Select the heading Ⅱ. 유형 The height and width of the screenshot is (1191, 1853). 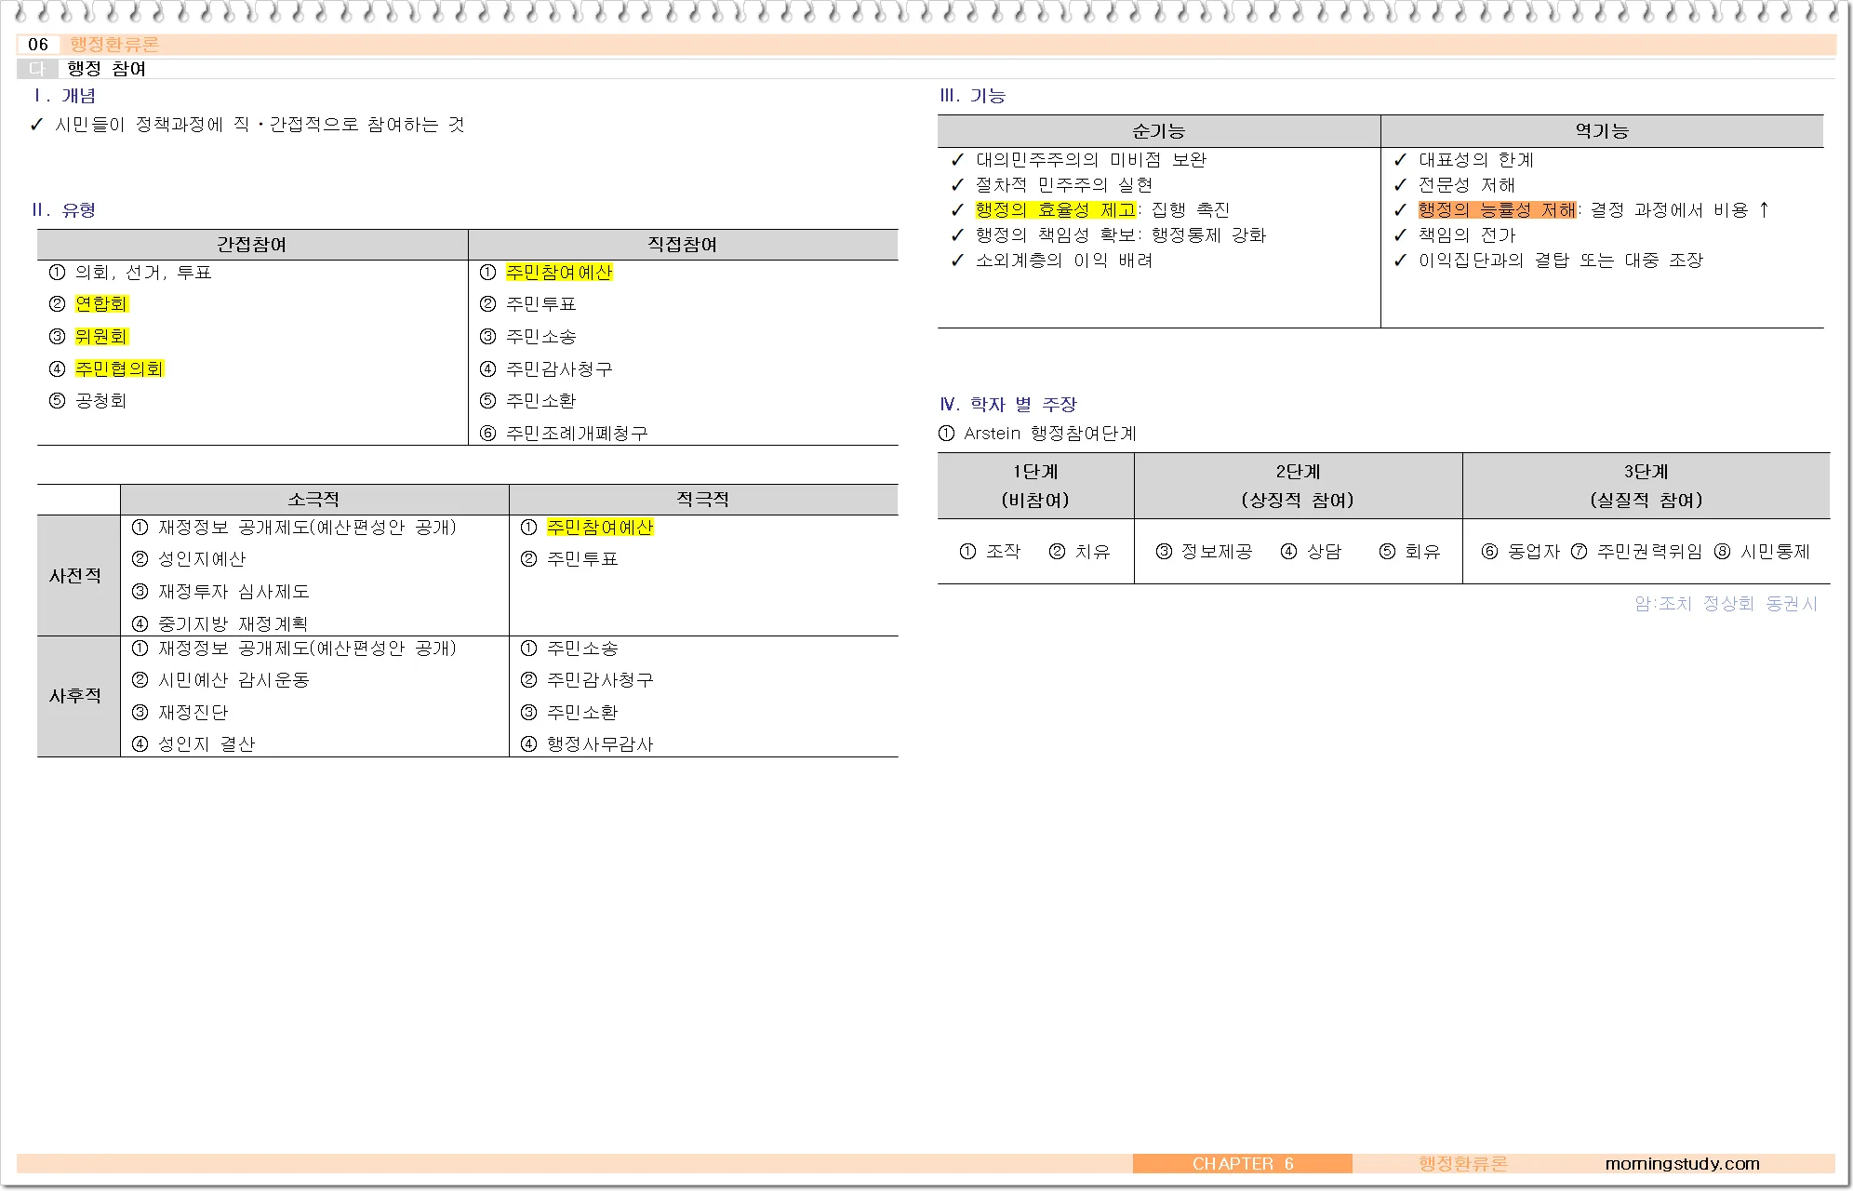coord(64,210)
